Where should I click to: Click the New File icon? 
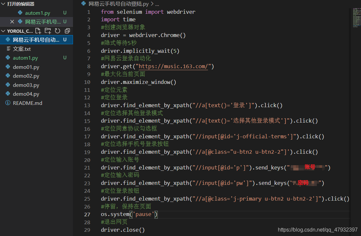(38, 31)
